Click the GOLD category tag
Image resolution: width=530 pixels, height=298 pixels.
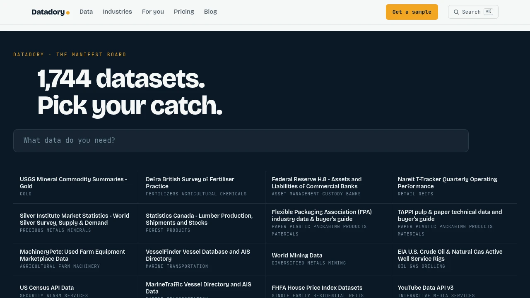(x=26, y=194)
